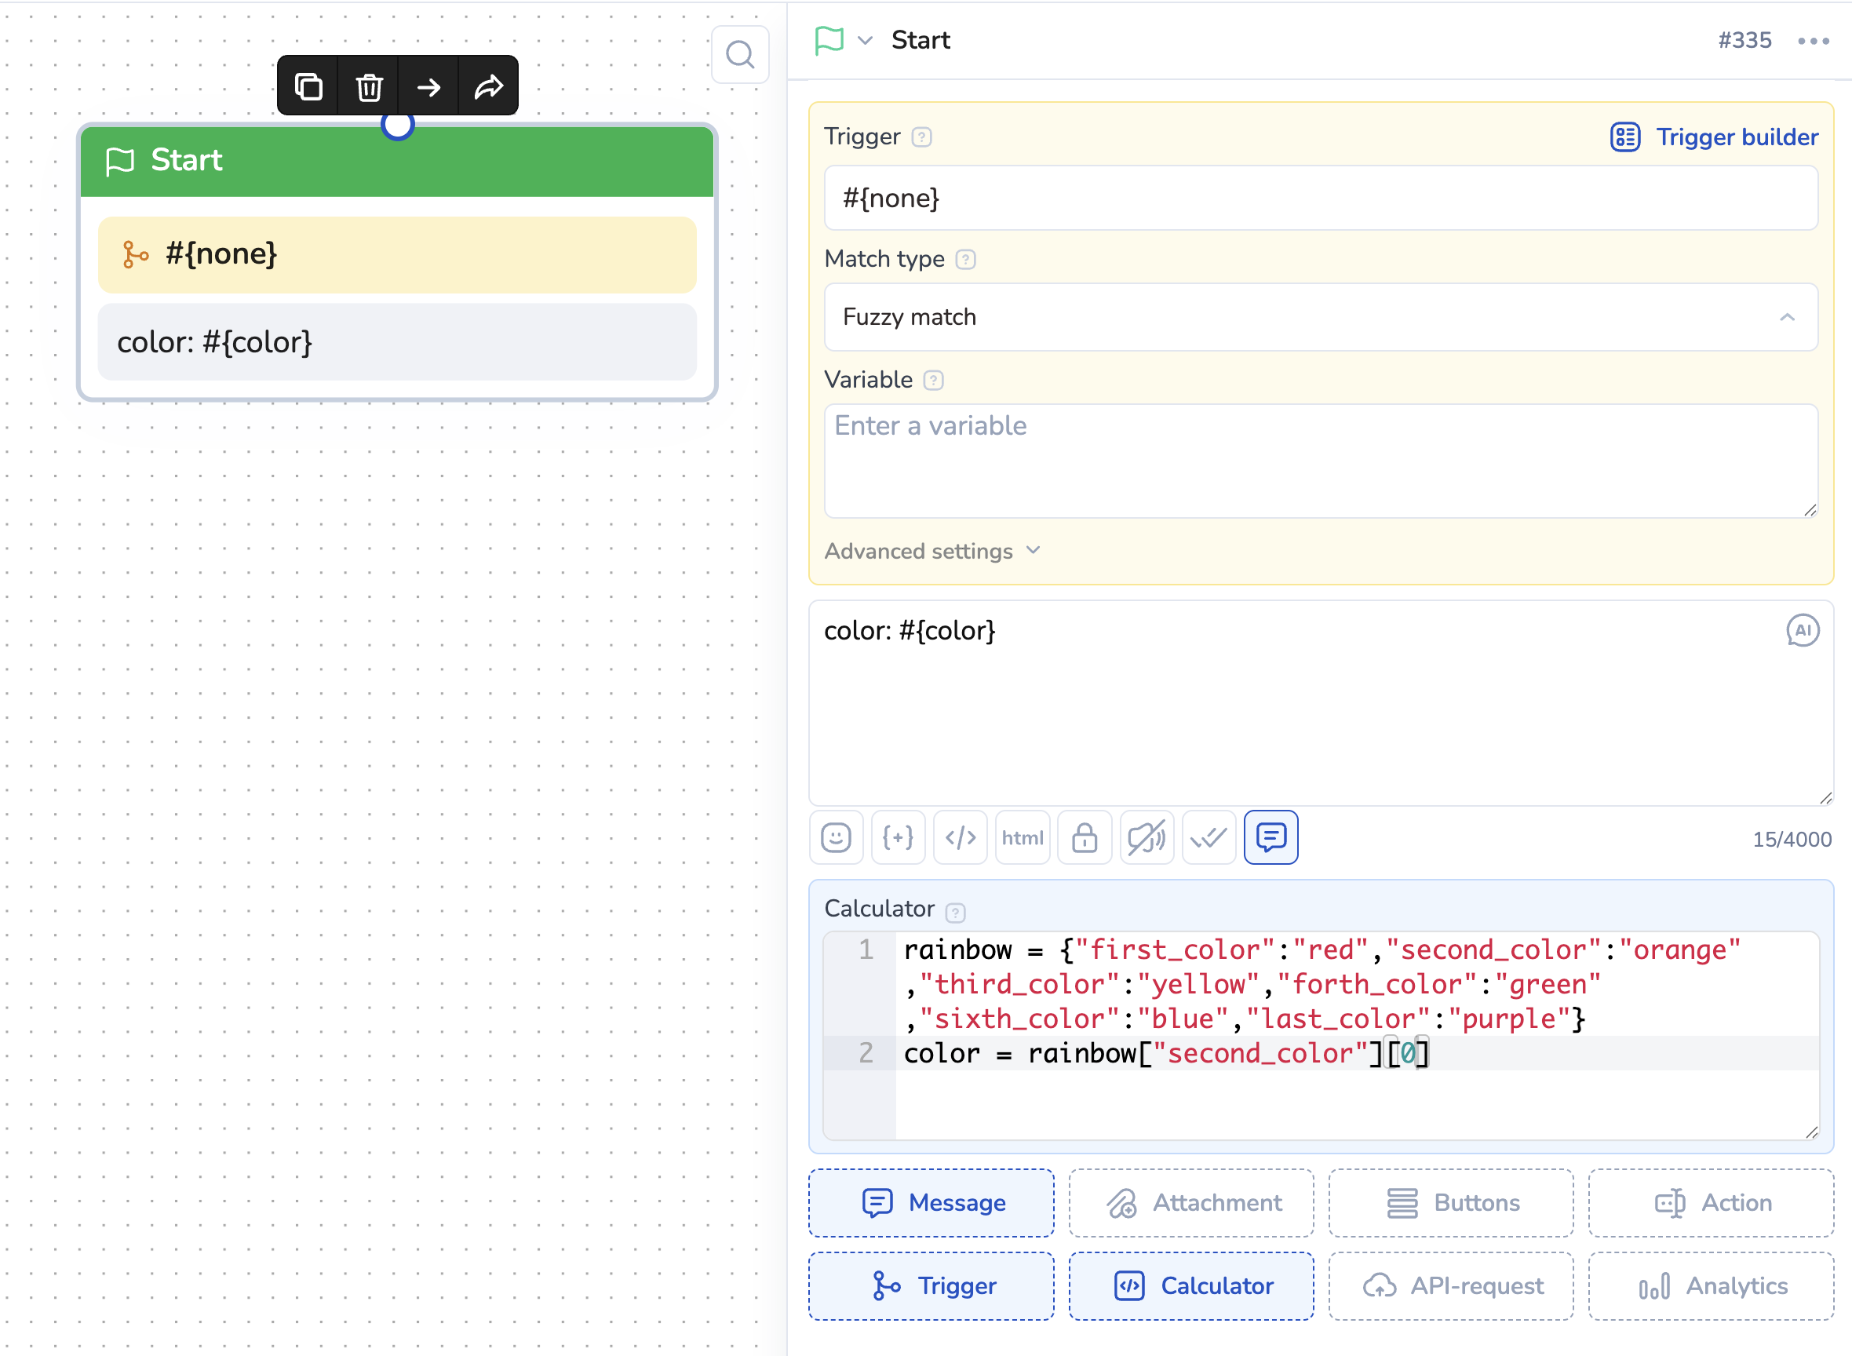Screen dimensions: 1852x1356
Task: Open the emoji picker icon
Action: 836,837
